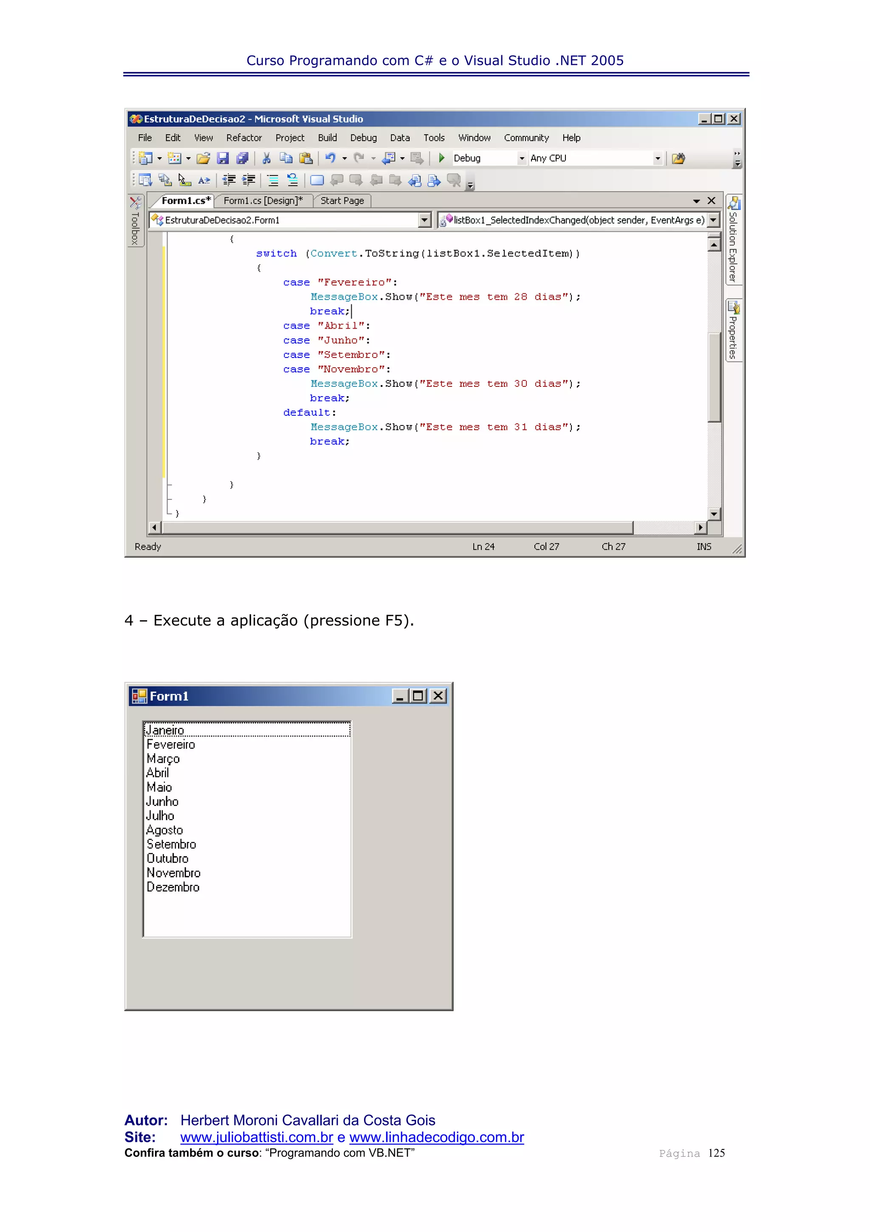
Task: Click the Open File folder icon
Action: (203, 158)
